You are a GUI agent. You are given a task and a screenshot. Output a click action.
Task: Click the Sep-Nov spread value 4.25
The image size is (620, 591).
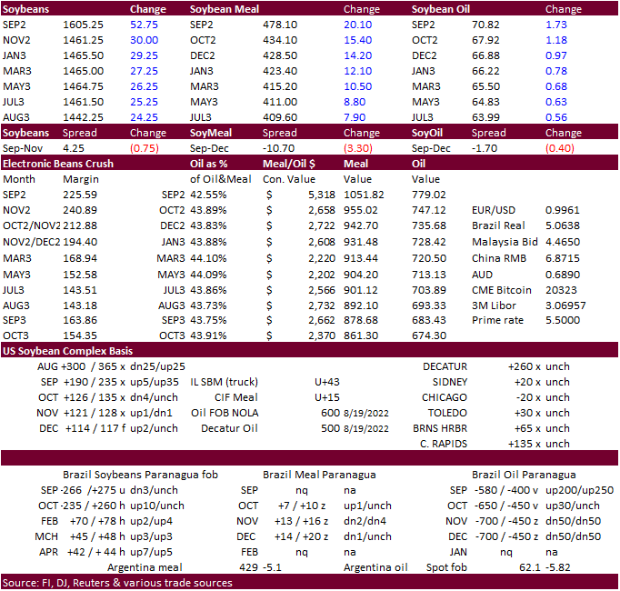74,148
